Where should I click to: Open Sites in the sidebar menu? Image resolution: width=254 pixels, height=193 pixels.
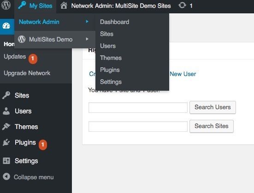pos(22,95)
